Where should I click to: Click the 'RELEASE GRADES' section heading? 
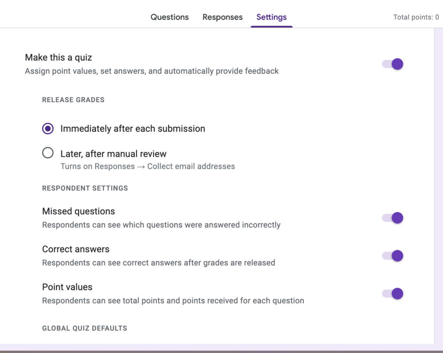(x=73, y=100)
